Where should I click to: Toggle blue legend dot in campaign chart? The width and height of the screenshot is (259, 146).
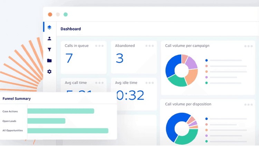click(207, 60)
